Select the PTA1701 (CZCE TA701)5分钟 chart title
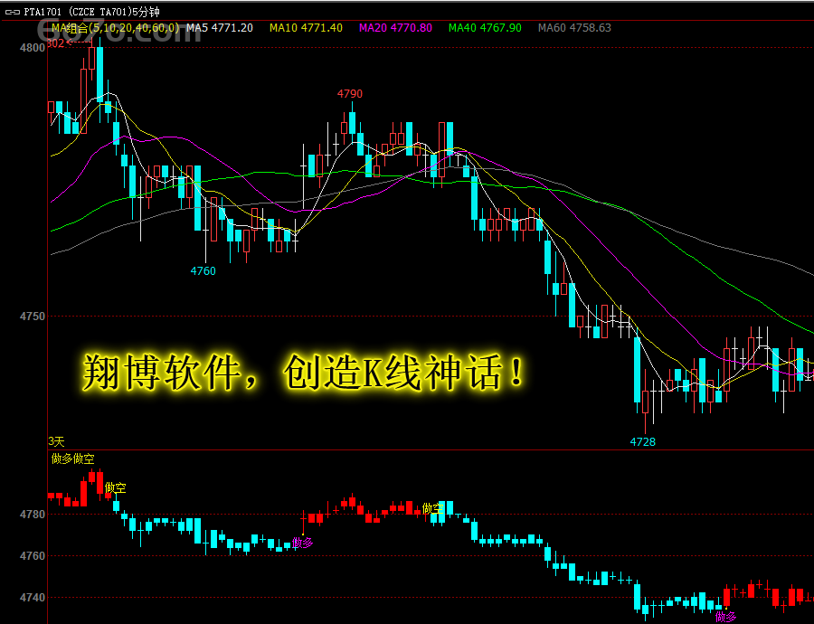The height and width of the screenshot is (624, 814). pyautogui.click(x=92, y=12)
